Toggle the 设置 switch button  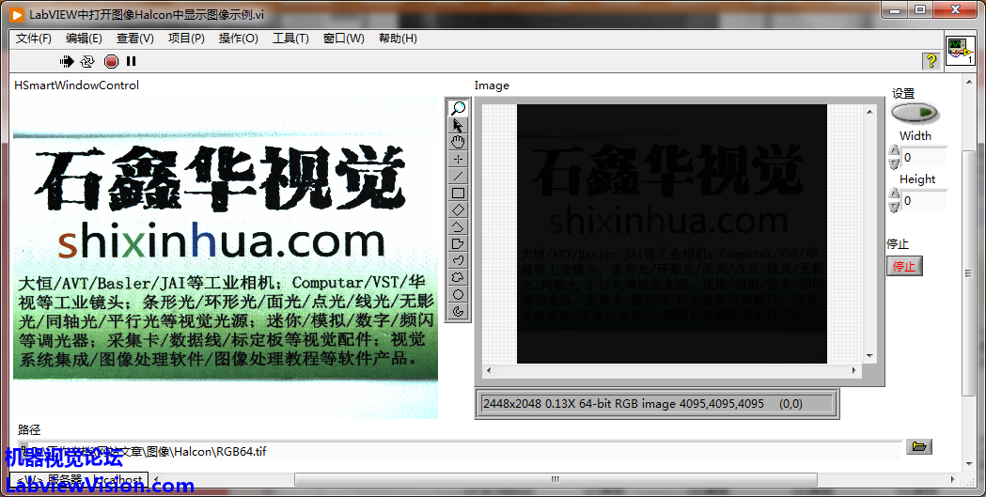(x=915, y=113)
